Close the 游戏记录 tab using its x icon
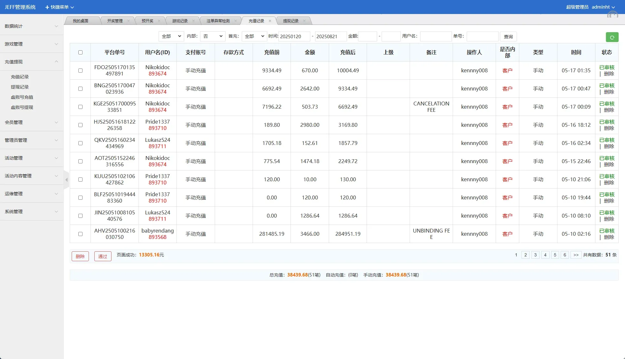The height and width of the screenshot is (359, 625). click(193, 21)
